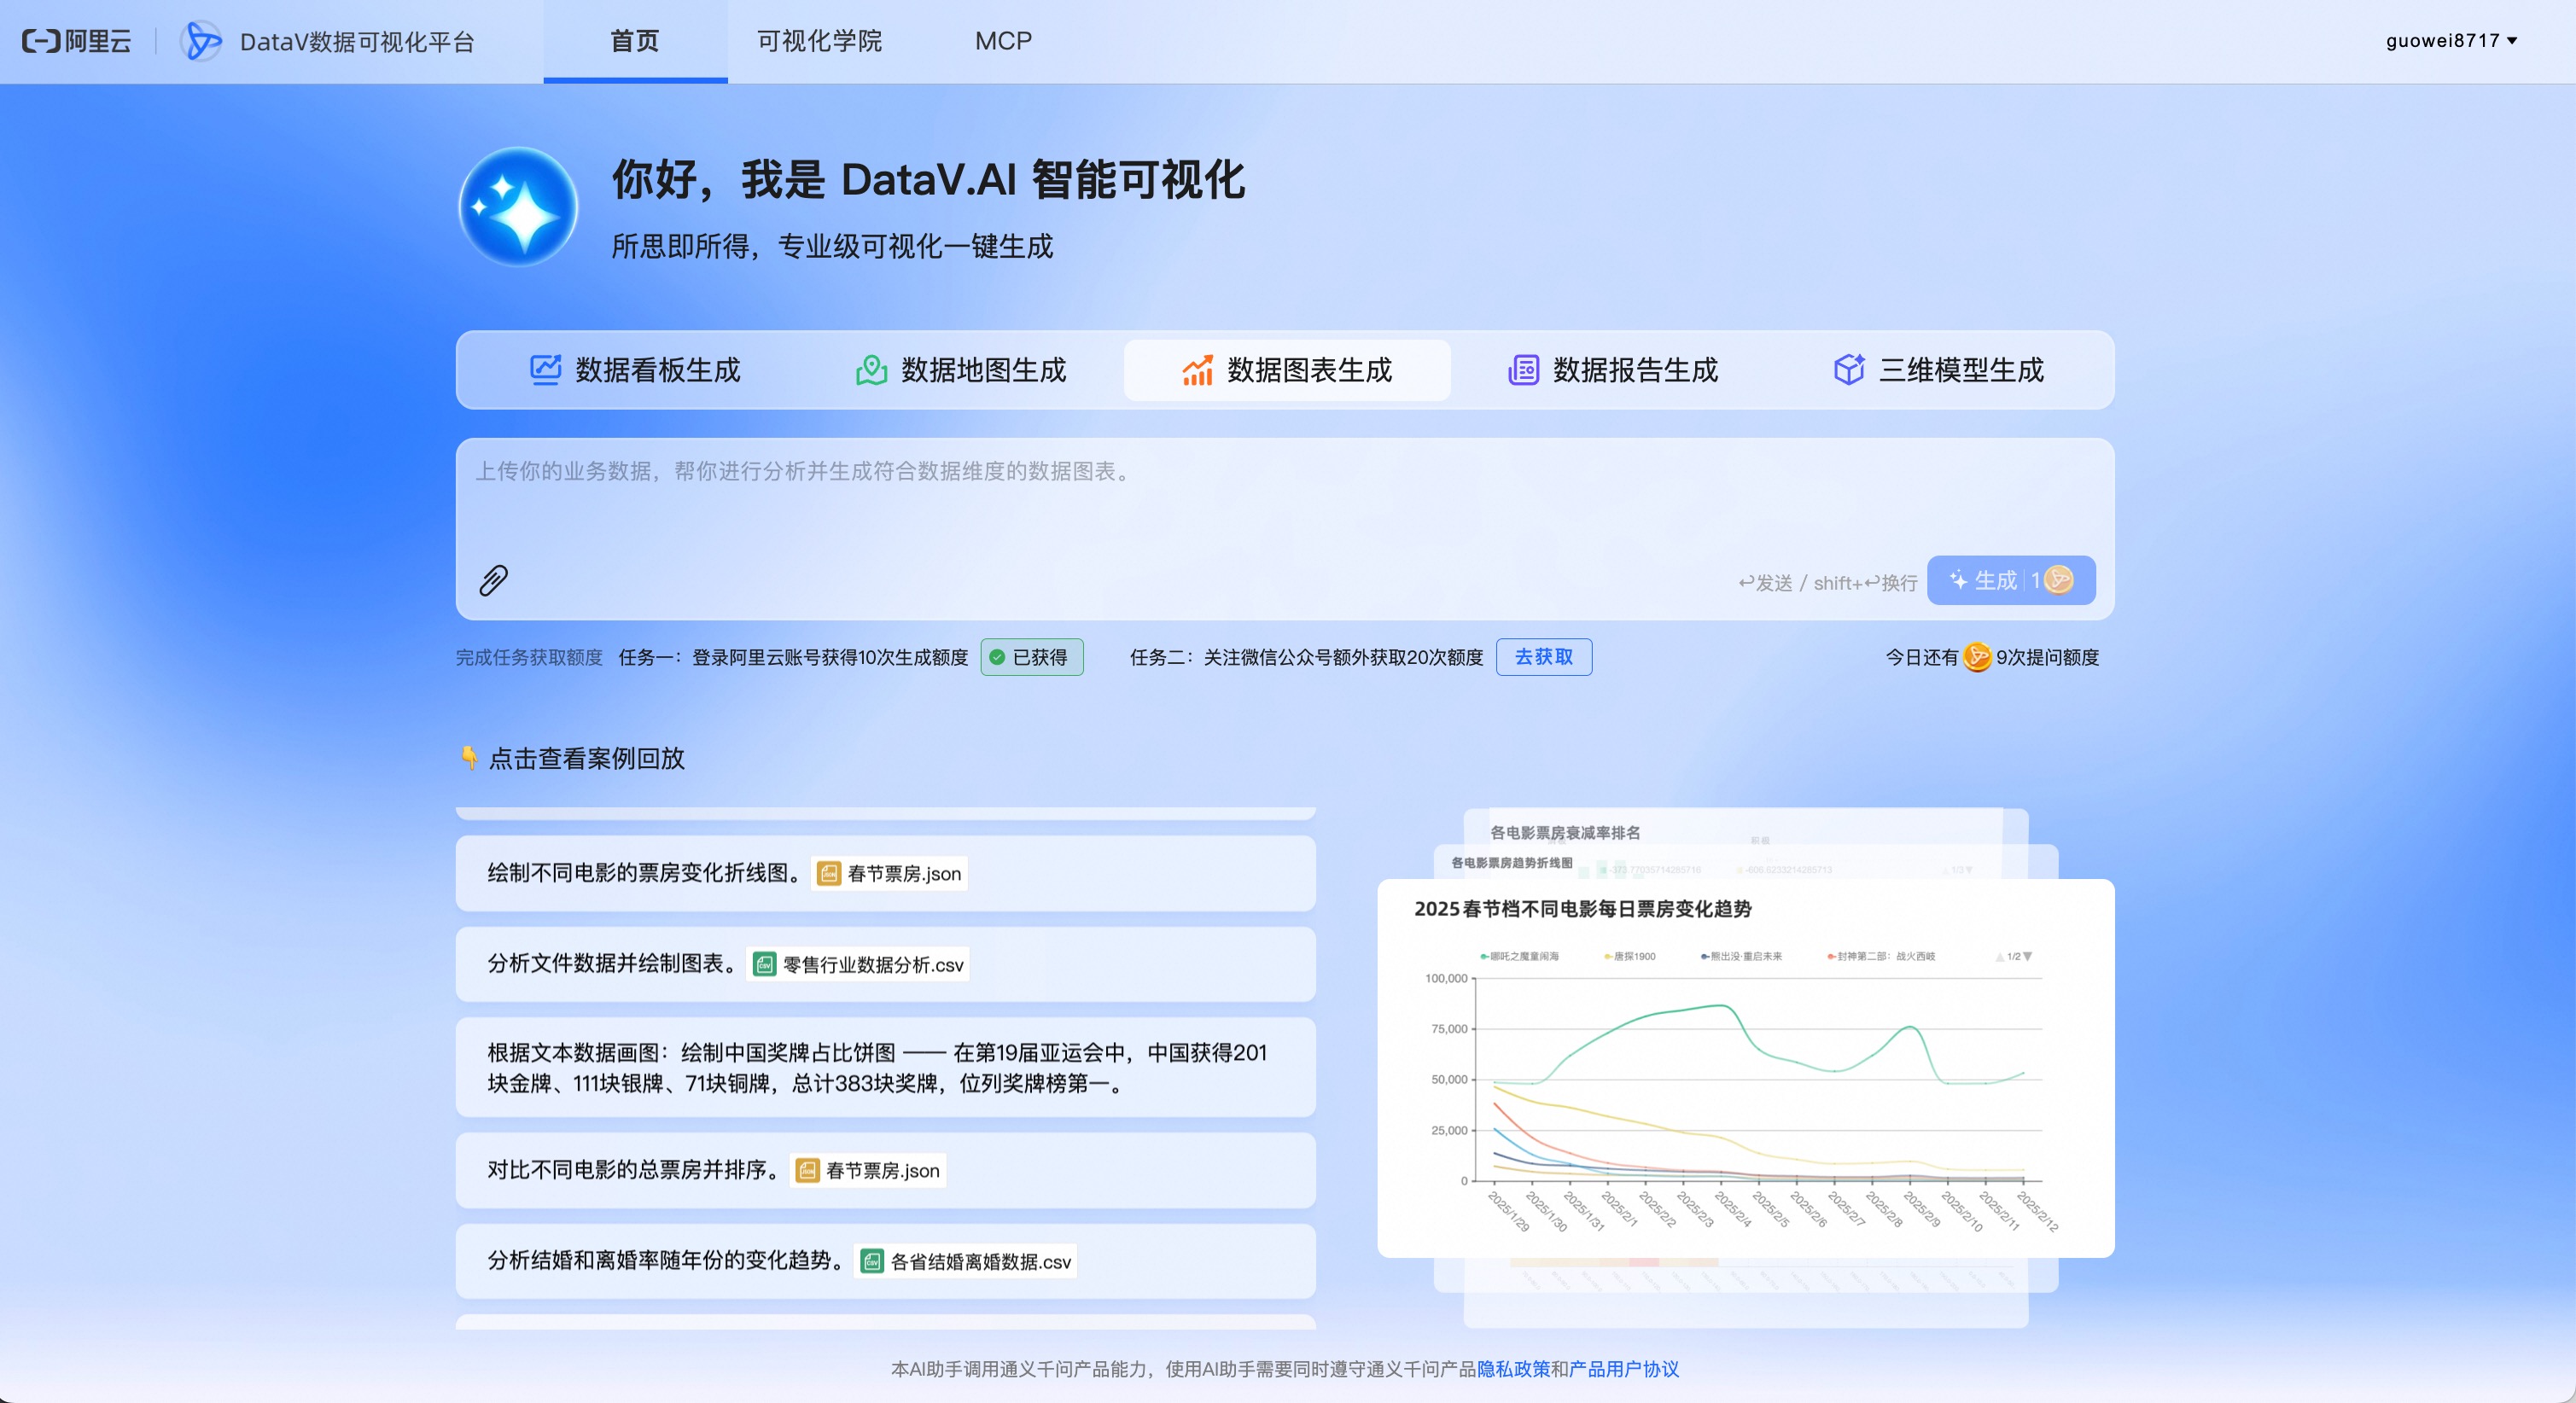Image resolution: width=2576 pixels, height=1403 pixels.
Task: Click the 去获取 button for task two
Action: [1544, 657]
